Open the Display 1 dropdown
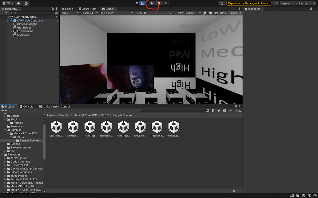This screenshot has height=198, width=318. 90,13
